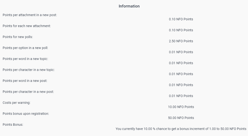Select 'Points per attachment in a new post' label
The image size is (248, 136).
[30, 15]
